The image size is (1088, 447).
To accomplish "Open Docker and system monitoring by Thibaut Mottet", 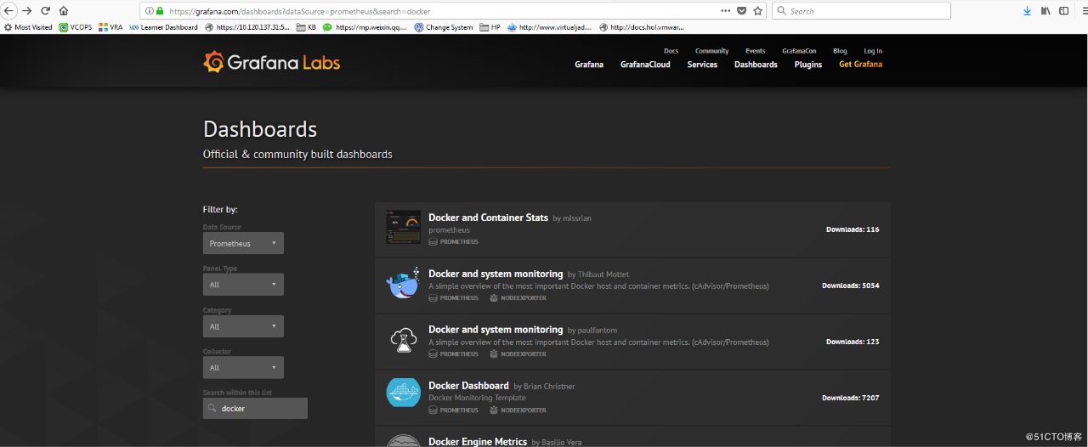I will click(496, 274).
